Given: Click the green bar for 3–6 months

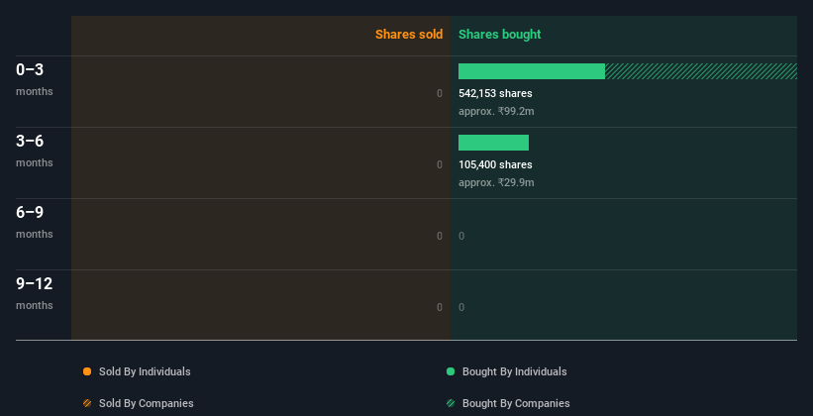Looking at the screenshot, I should tap(493, 143).
